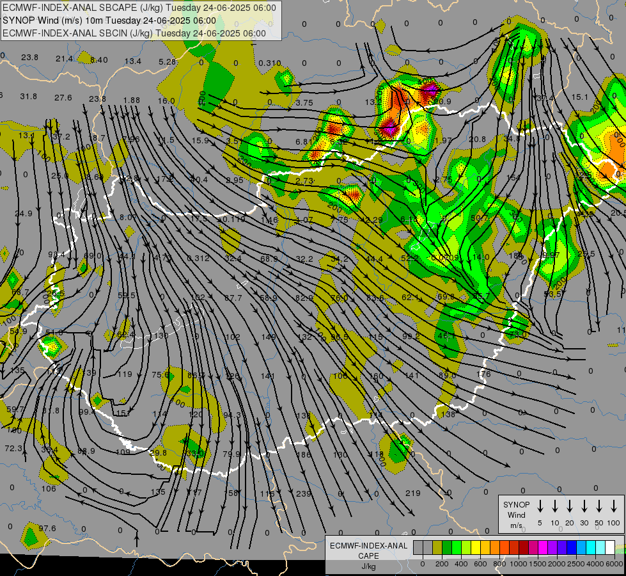Click the 30 m/s wind arrow symbol
626x576 pixels.
[584, 506]
